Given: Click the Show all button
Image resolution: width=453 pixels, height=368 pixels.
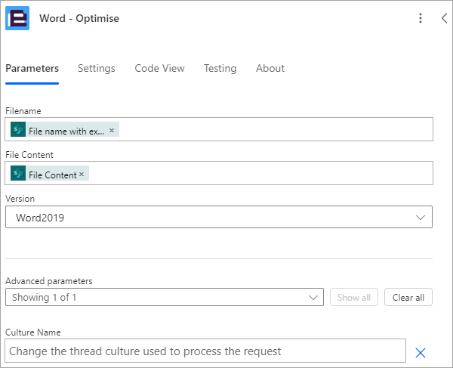Looking at the screenshot, I should click(x=354, y=297).
